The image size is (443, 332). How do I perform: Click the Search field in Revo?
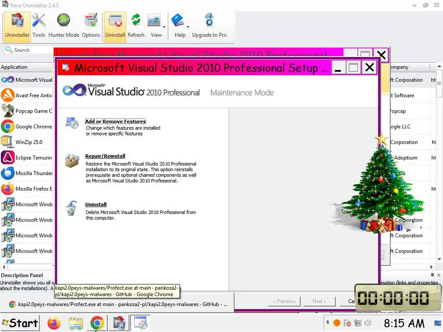click(28, 50)
